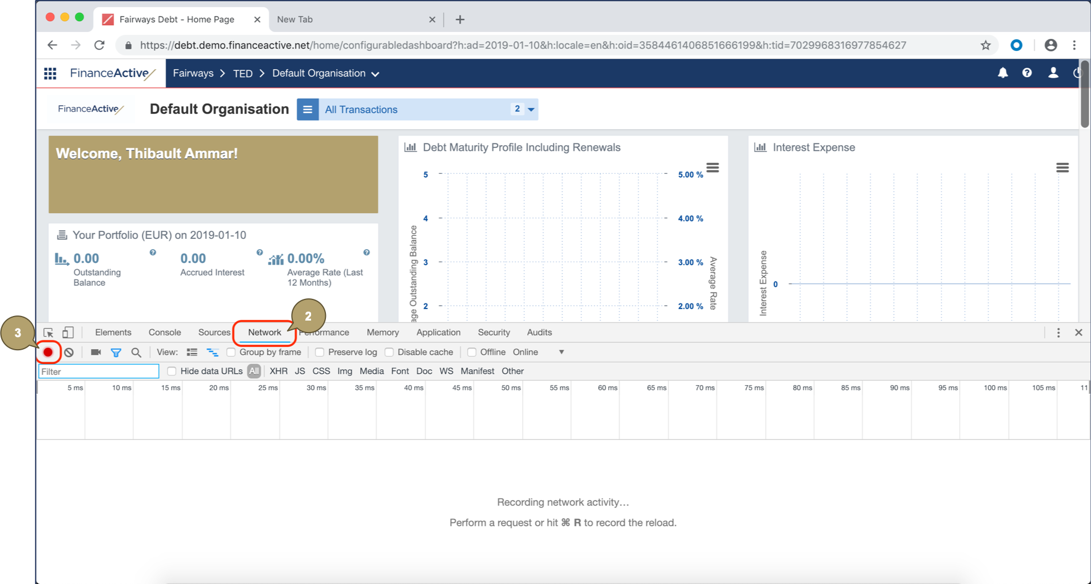Select the inspect element tool
The height and width of the screenshot is (584, 1091).
tap(48, 332)
